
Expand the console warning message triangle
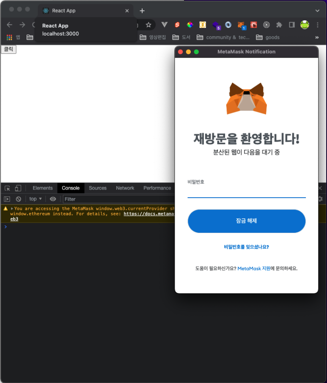point(12,209)
